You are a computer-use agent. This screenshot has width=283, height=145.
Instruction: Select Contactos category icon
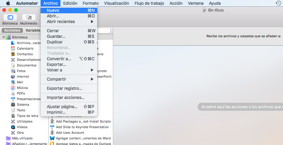pyautogui.click(x=13, y=54)
